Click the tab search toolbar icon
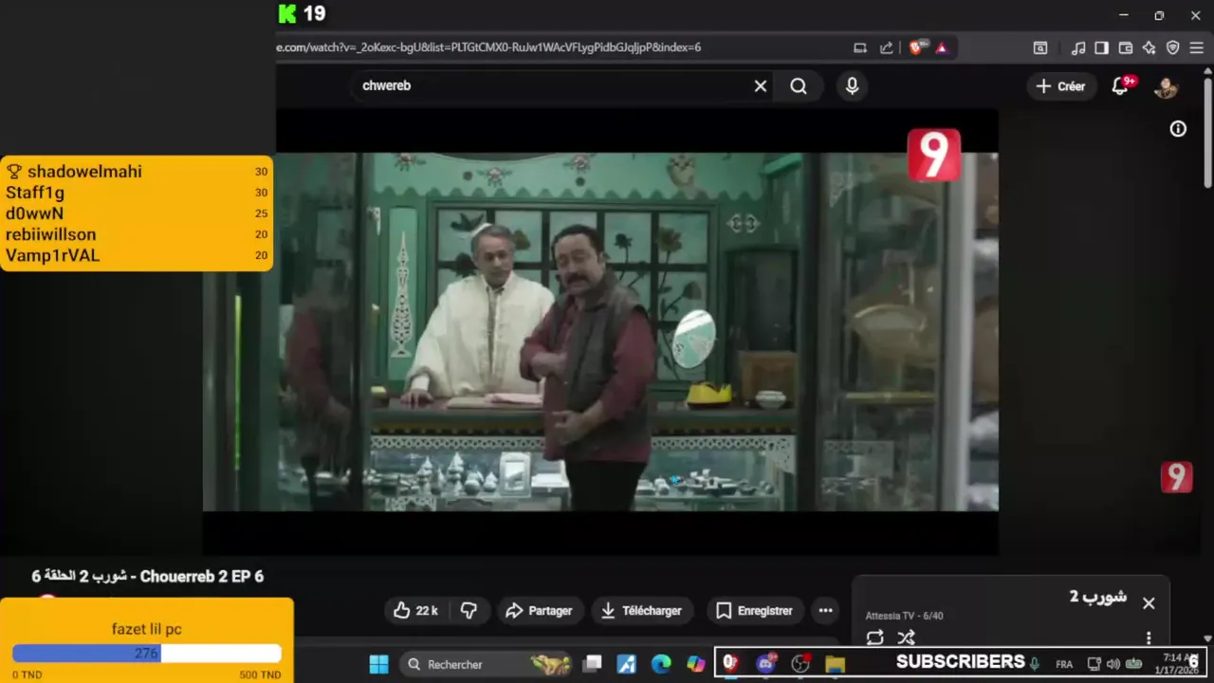The image size is (1214, 683). (1040, 47)
